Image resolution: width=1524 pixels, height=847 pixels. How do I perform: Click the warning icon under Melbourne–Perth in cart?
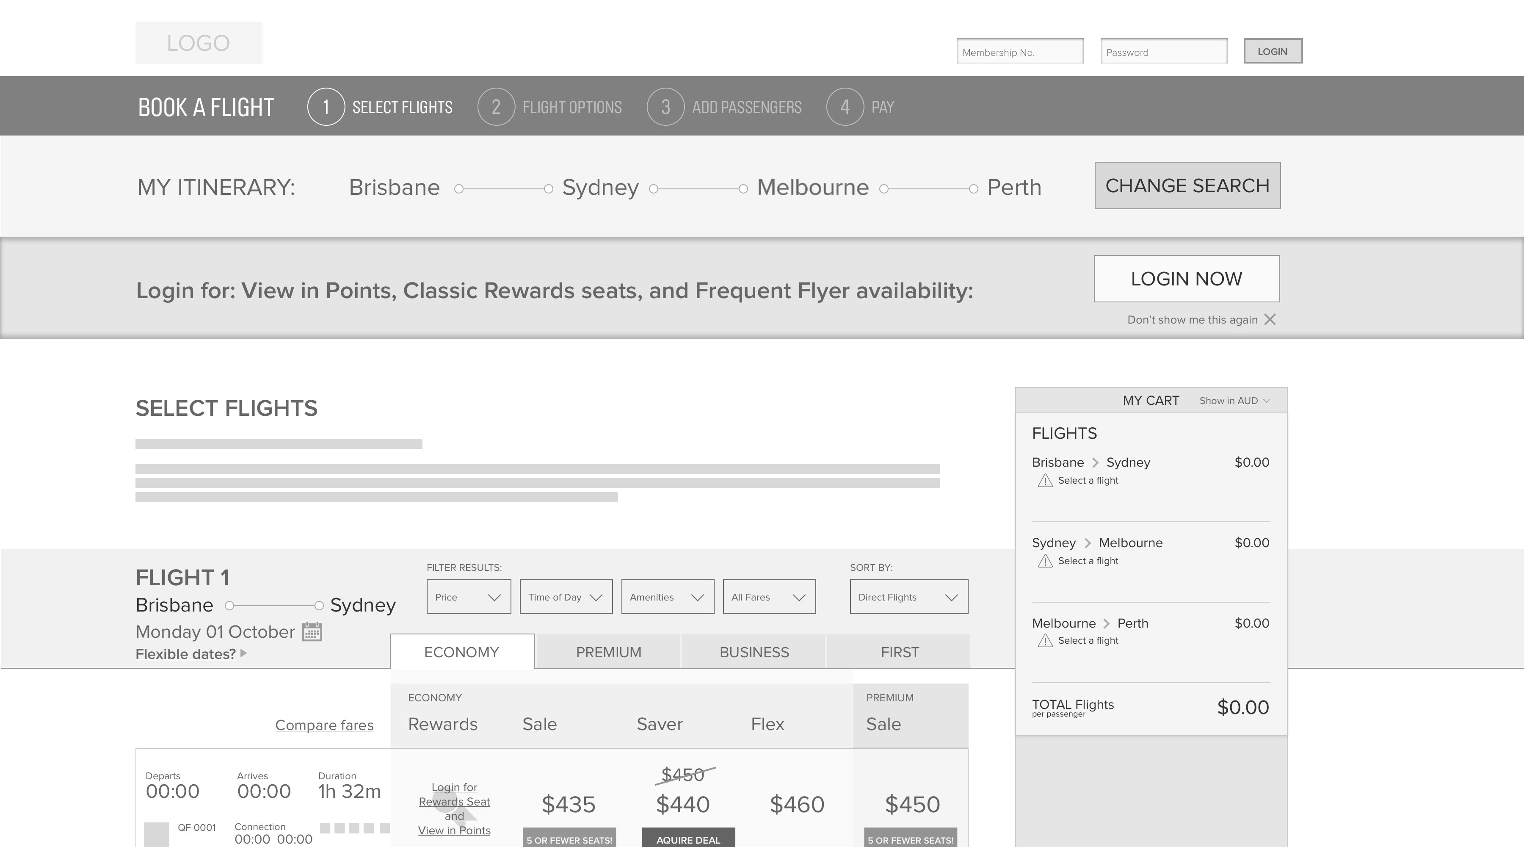[x=1045, y=640]
